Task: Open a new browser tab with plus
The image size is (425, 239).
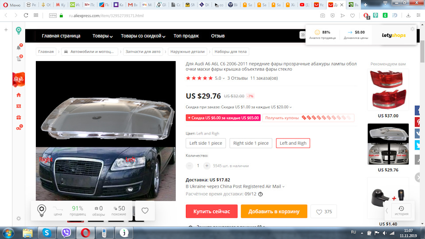Action: click(x=365, y=4)
